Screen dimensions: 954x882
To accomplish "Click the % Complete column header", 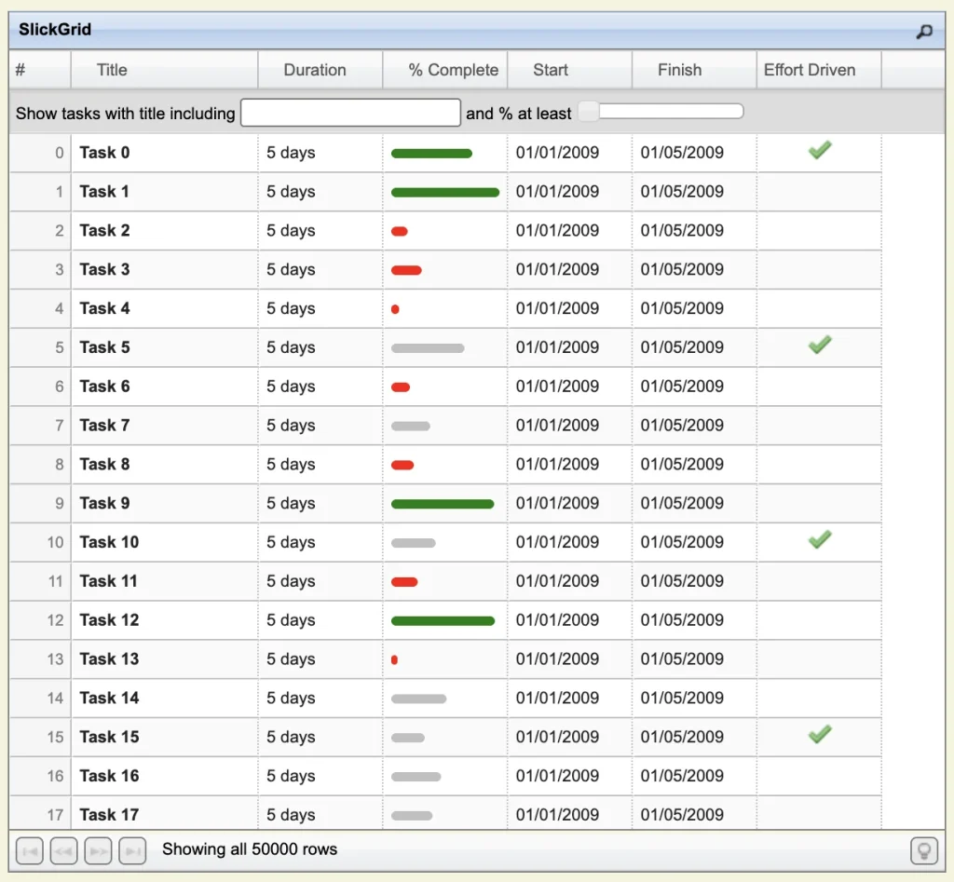I will [453, 70].
